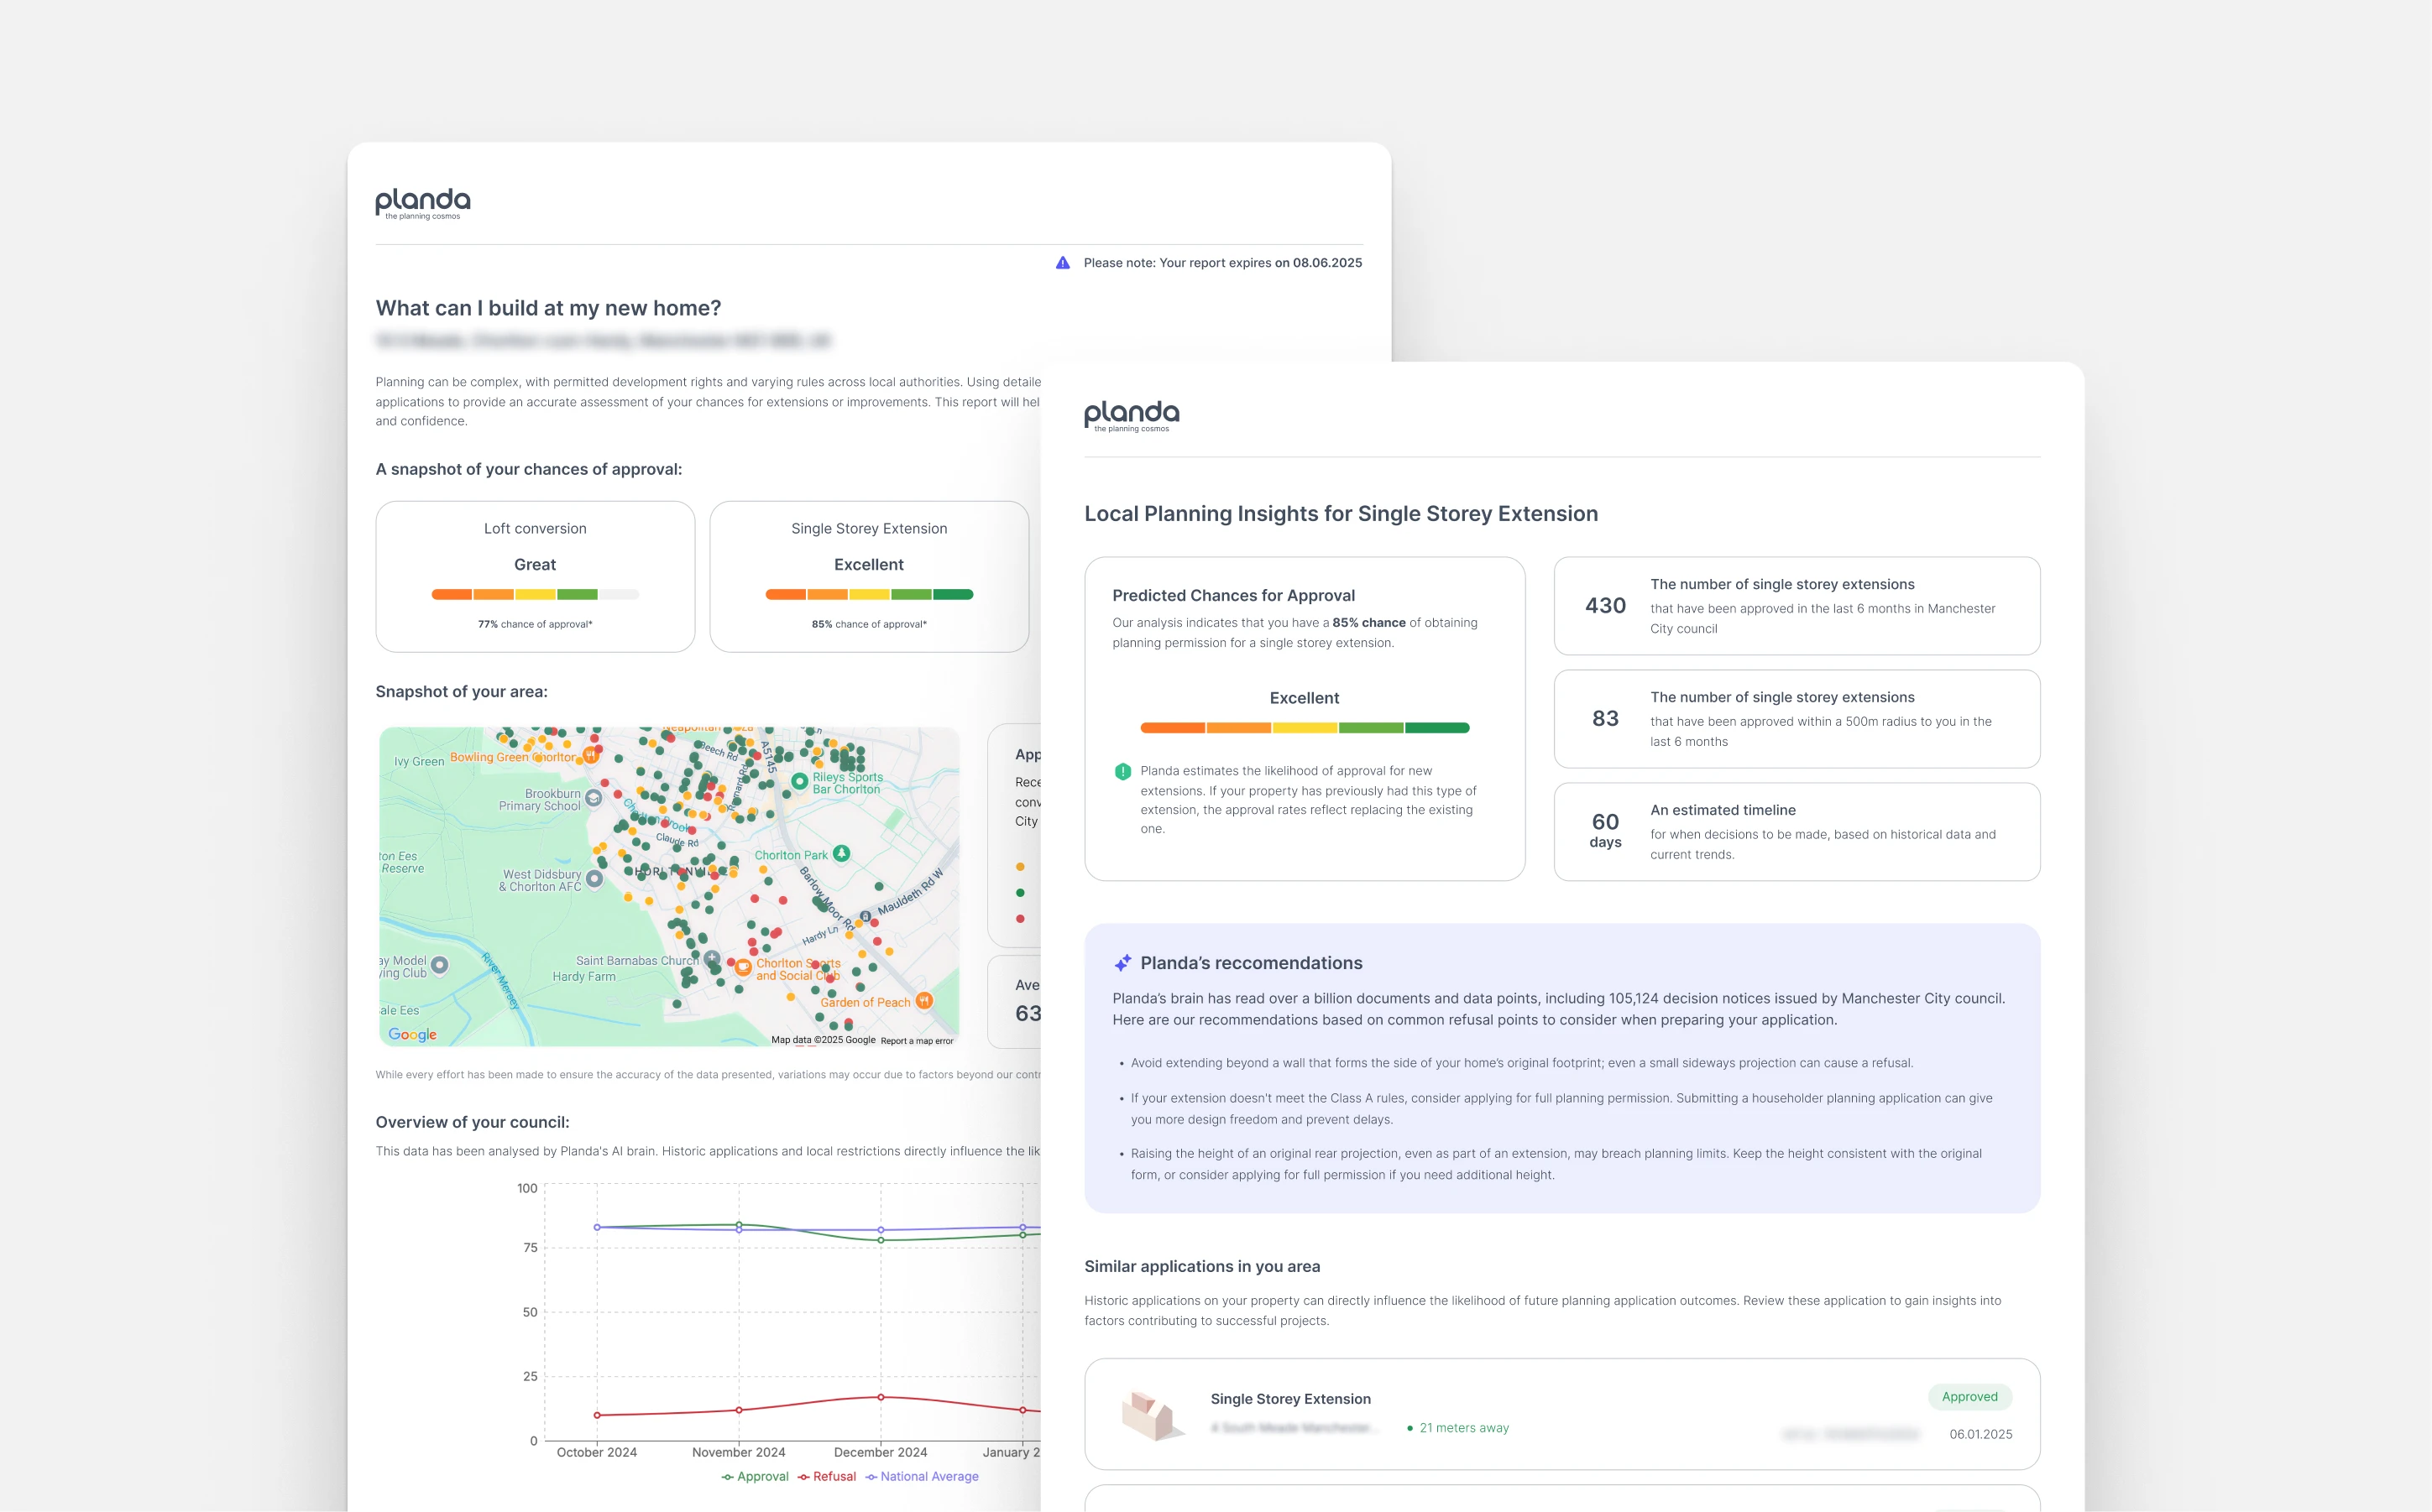
Task: Click the Planda logo on front report
Action: [1131, 415]
